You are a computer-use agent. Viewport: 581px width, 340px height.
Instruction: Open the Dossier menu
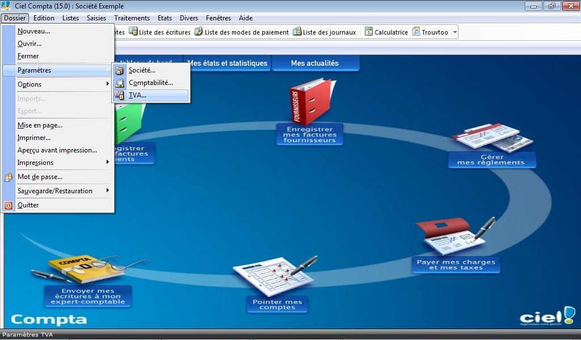pos(15,18)
